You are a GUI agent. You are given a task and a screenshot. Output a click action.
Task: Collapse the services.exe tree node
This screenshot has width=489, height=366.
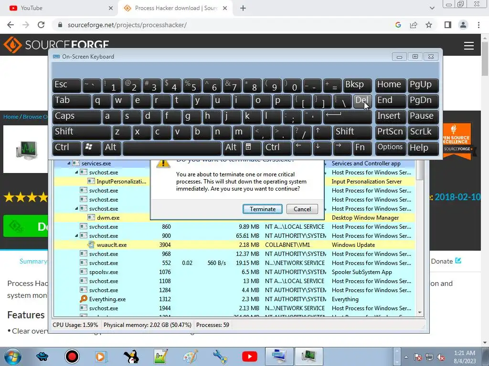[x=69, y=163]
